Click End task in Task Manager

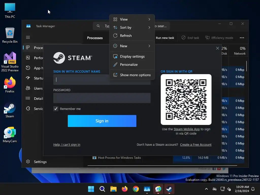point(190,38)
